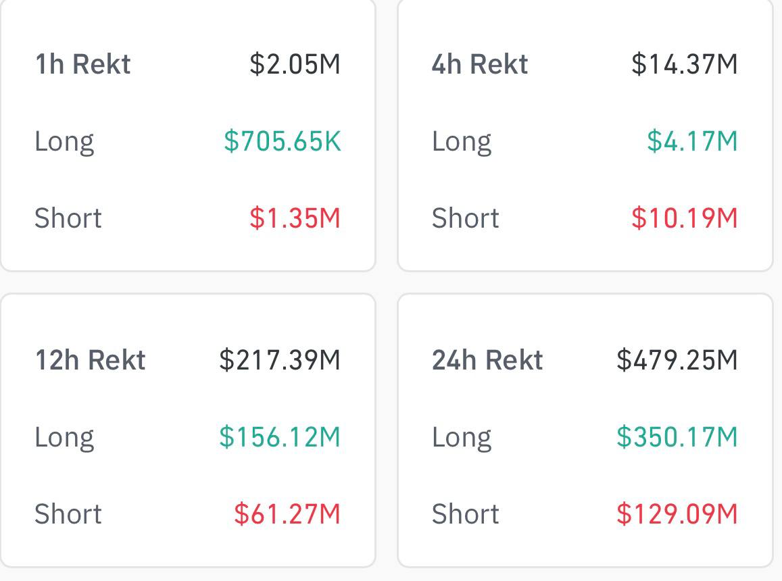
Task: Click the Short label in 4h card
Action: point(466,218)
